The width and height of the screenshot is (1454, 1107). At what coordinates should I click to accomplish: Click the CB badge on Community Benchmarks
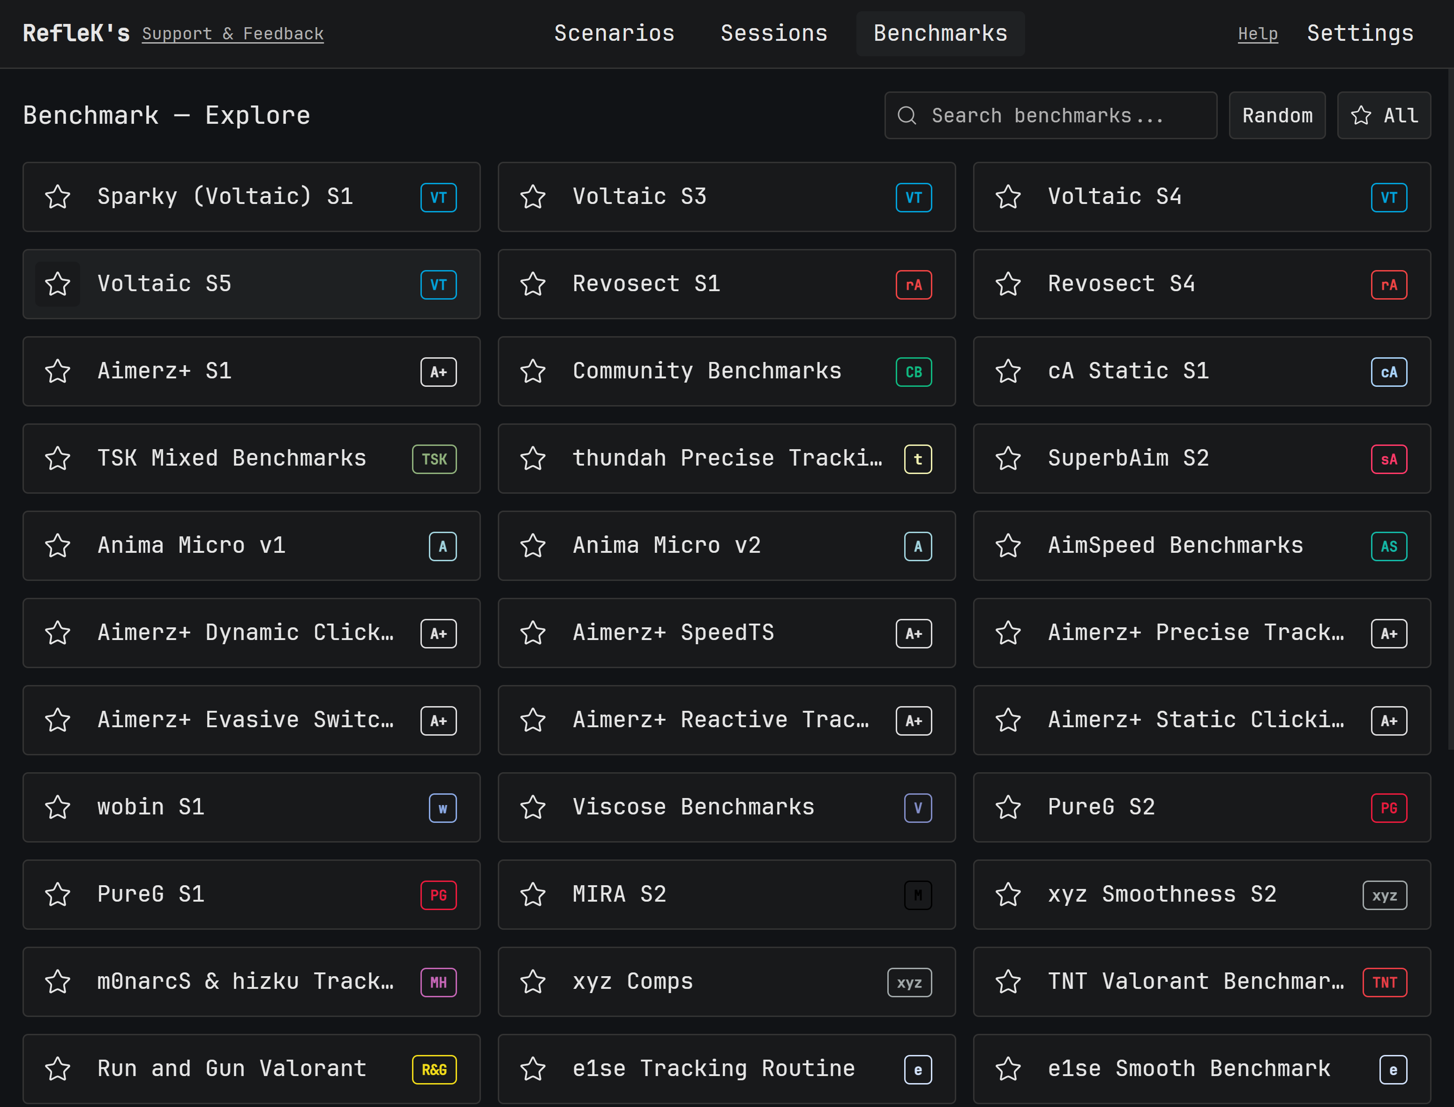[x=913, y=372]
